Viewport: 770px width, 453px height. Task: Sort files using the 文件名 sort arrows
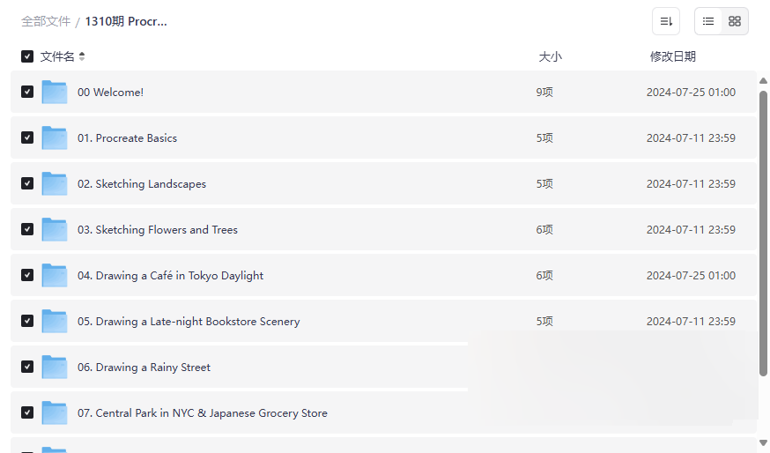(x=82, y=56)
